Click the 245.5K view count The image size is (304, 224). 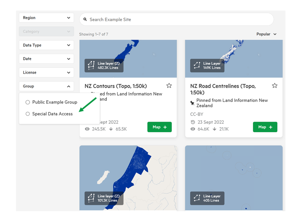[99, 129]
